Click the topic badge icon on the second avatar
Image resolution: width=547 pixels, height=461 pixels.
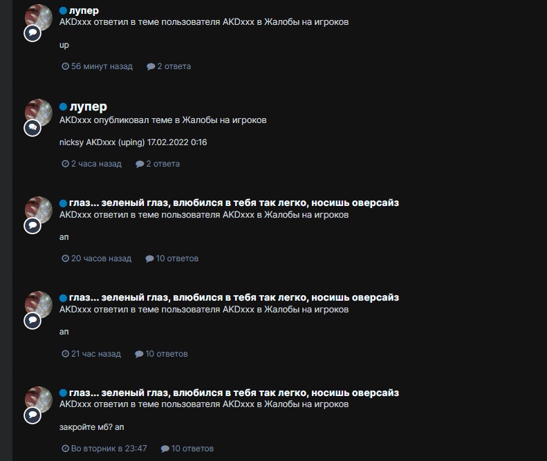(33, 128)
